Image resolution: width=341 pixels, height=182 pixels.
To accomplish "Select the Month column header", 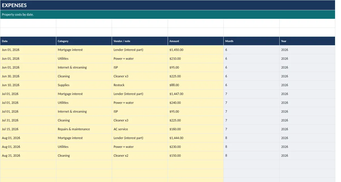I will click(251, 41).
